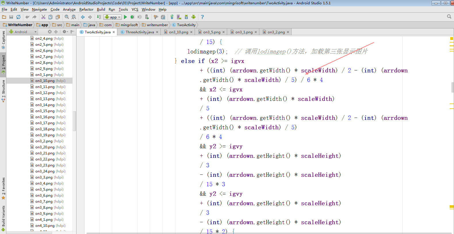Cut selection using the scissors icon

tap(43, 17)
